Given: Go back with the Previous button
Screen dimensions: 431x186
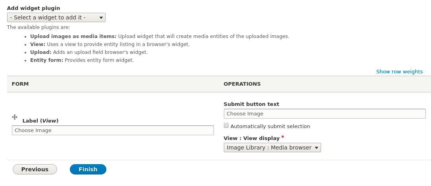Looking at the screenshot, I should [x=35, y=169].
